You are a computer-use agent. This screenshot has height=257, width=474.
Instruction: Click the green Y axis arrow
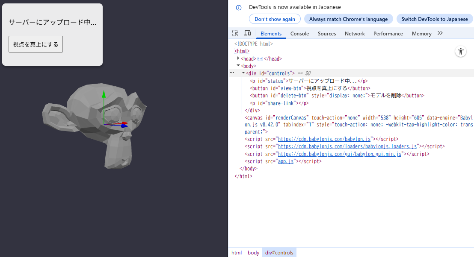click(104, 107)
